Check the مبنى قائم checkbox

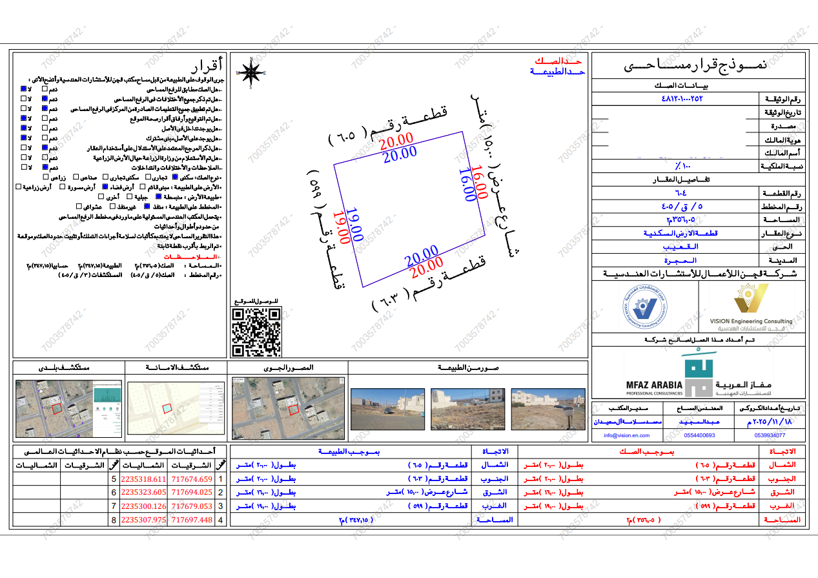click(x=142, y=187)
